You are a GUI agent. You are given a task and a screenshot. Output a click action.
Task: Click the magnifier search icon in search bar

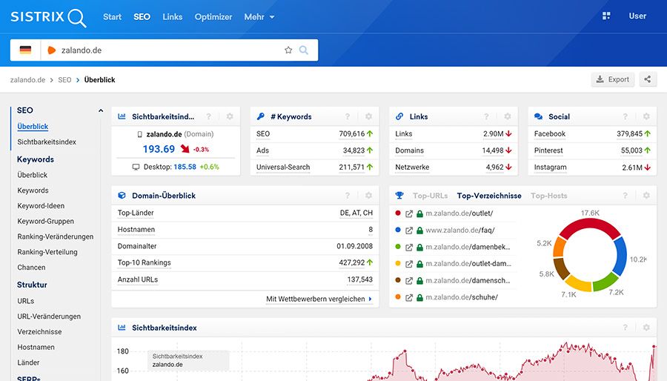[x=304, y=50]
